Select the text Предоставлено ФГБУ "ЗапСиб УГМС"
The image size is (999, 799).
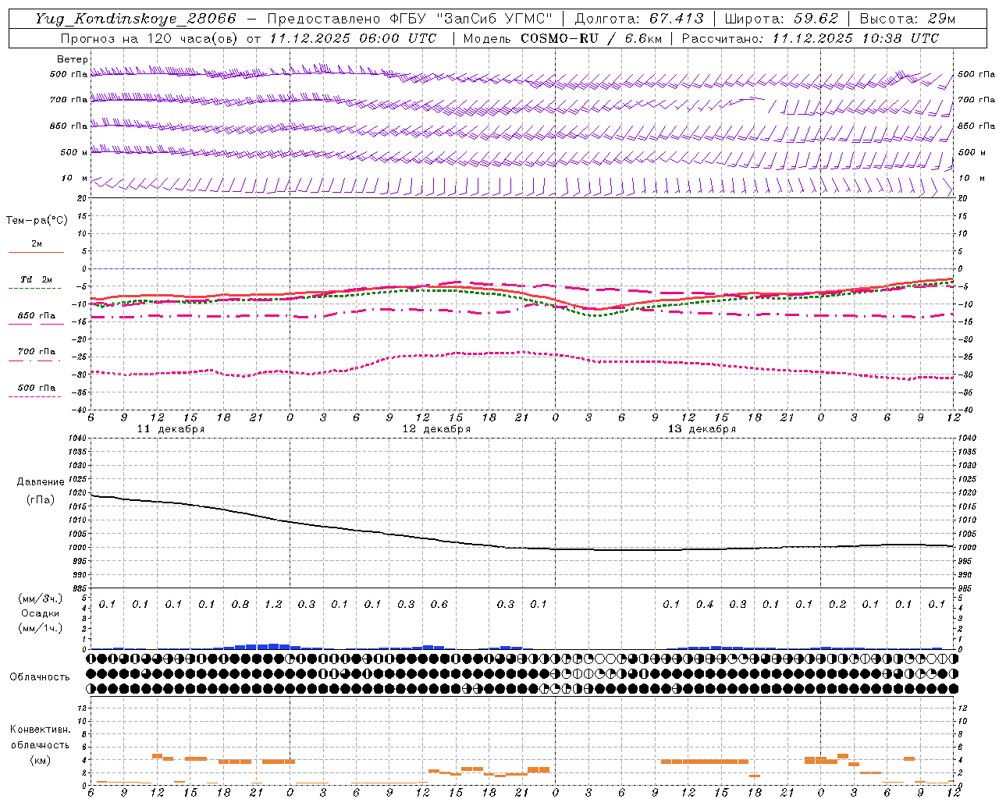tap(410, 19)
